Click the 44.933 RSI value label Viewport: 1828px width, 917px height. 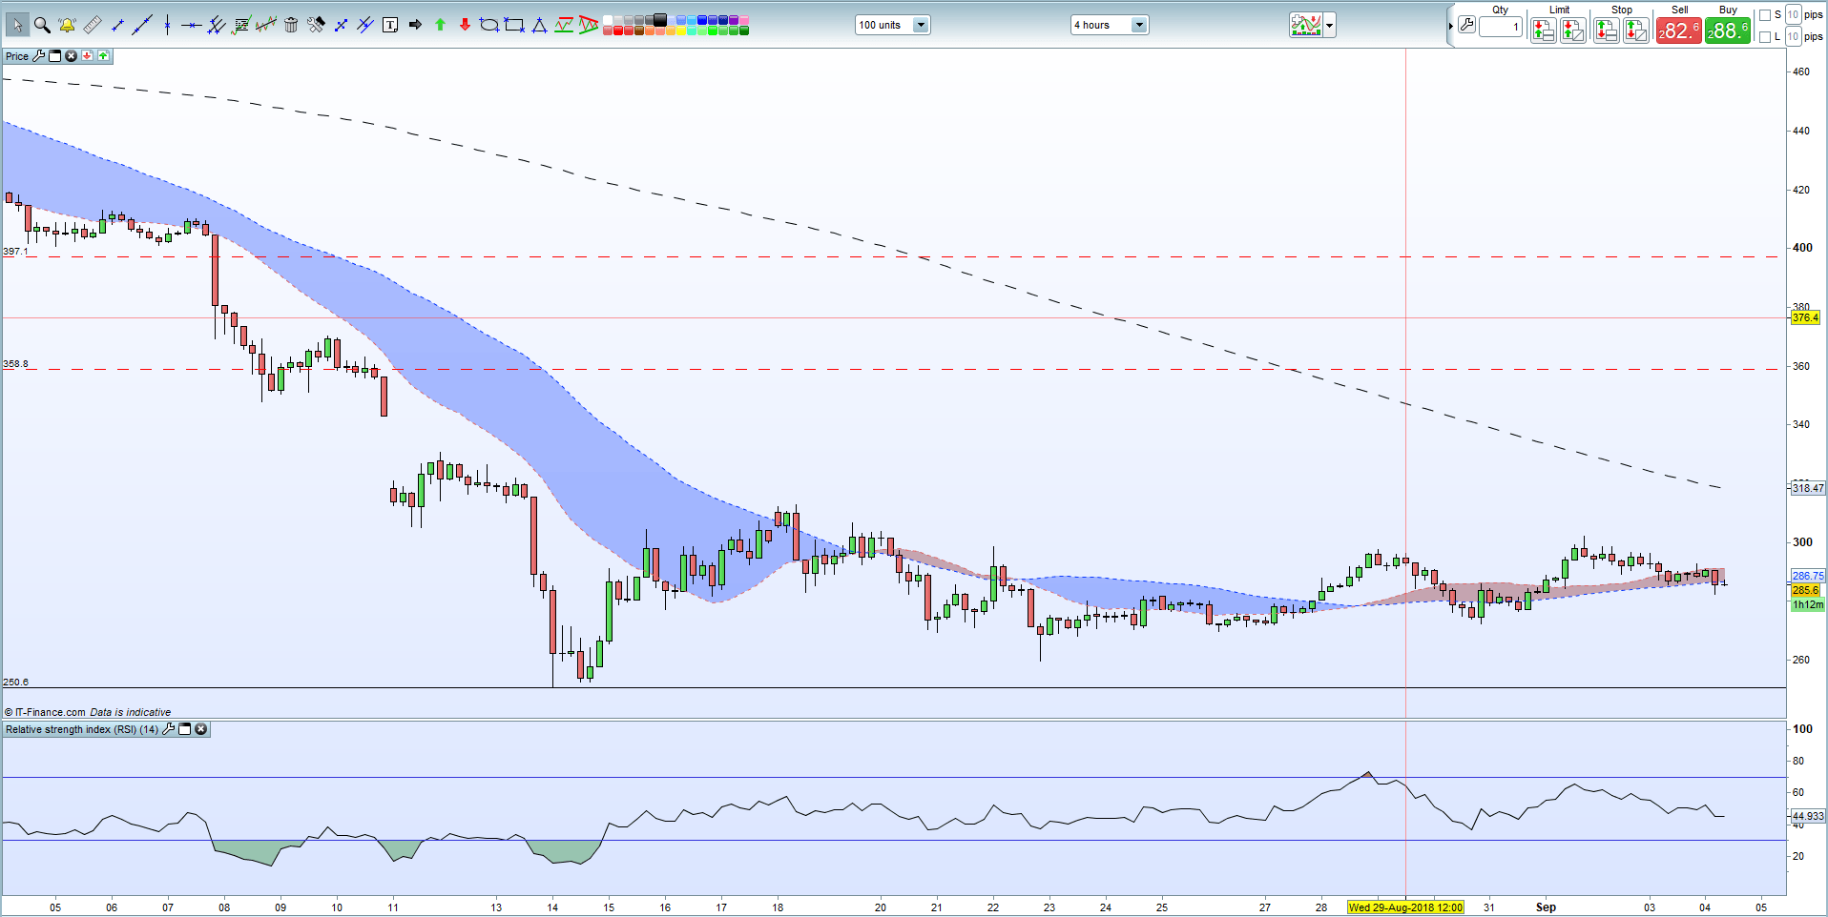(x=1808, y=816)
